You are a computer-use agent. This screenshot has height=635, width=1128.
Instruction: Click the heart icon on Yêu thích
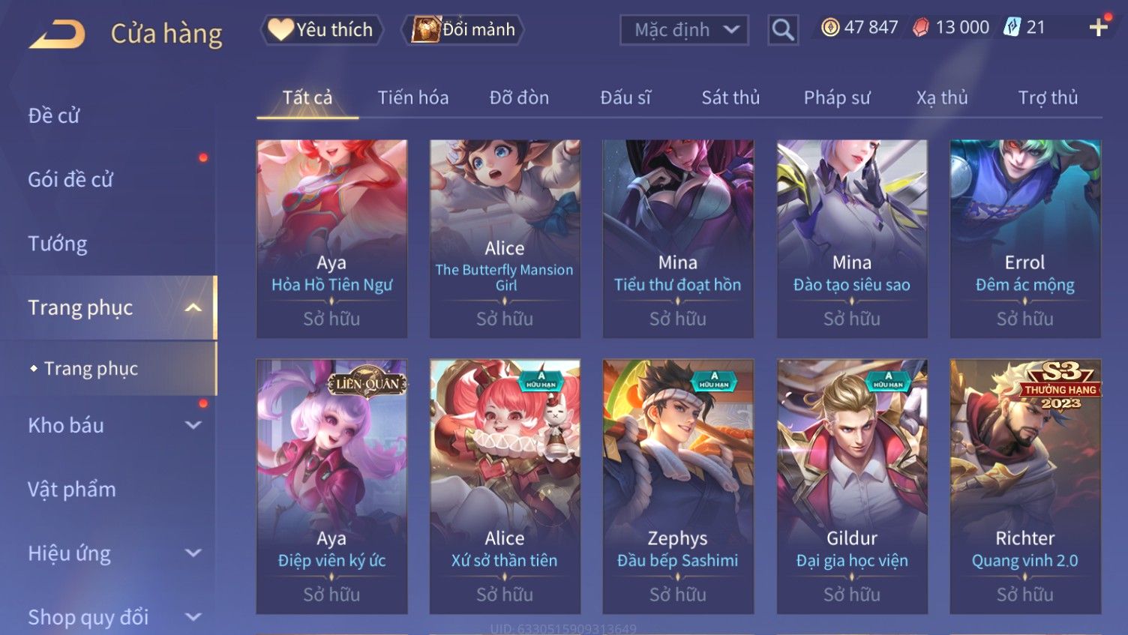click(280, 30)
